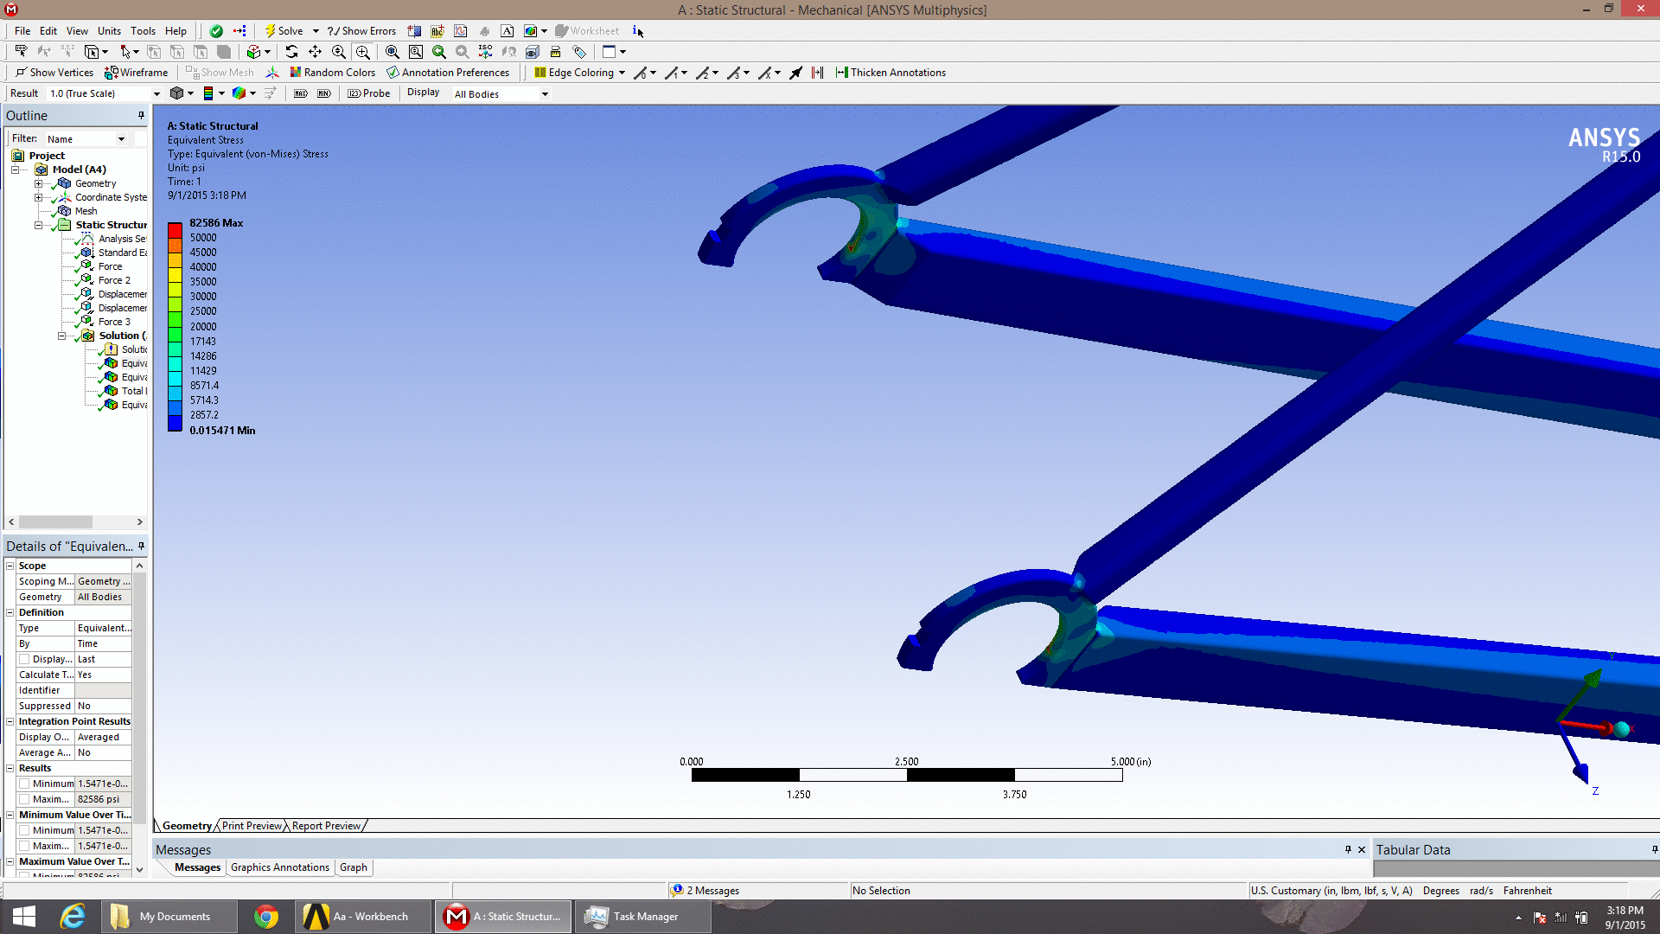Open Task Manager from the taskbar
The image size is (1660, 934).
(x=645, y=917)
